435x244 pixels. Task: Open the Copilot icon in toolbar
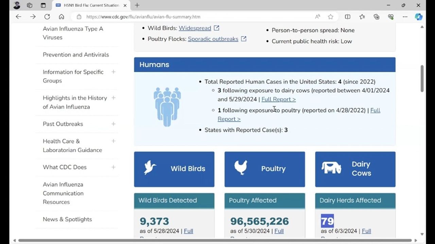point(419,17)
